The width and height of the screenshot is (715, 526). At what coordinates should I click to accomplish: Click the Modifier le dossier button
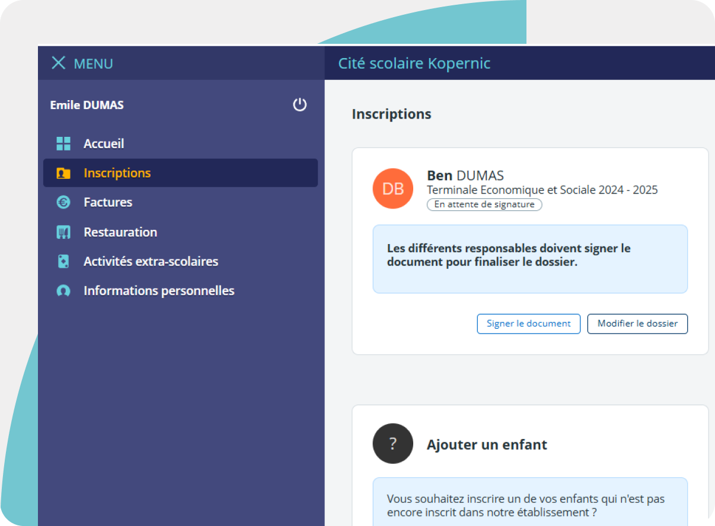click(637, 324)
